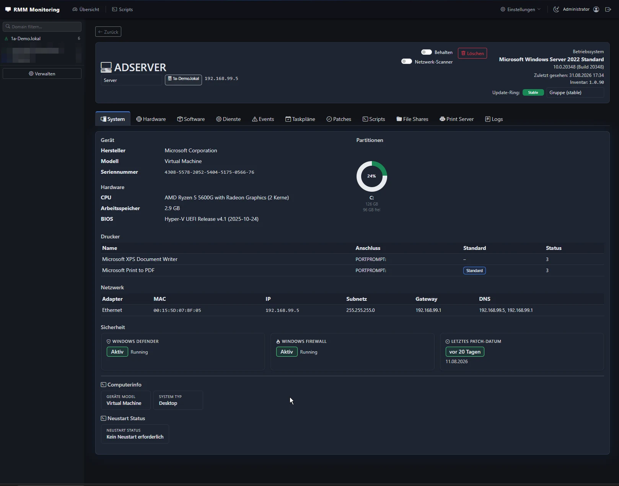Image resolution: width=619 pixels, height=486 pixels.
Task: Click the Standard badge for Print to PDF
Action: [x=474, y=271]
